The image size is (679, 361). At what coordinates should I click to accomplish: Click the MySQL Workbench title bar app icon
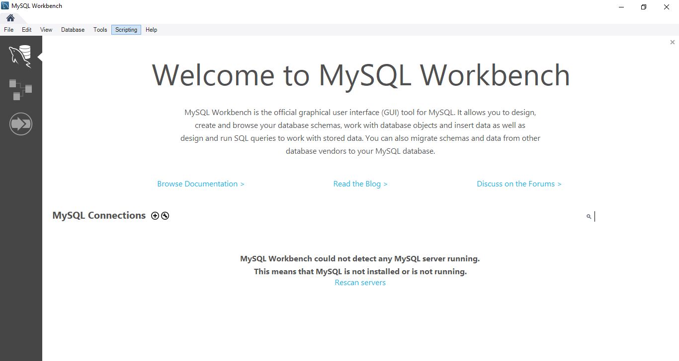[5, 6]
